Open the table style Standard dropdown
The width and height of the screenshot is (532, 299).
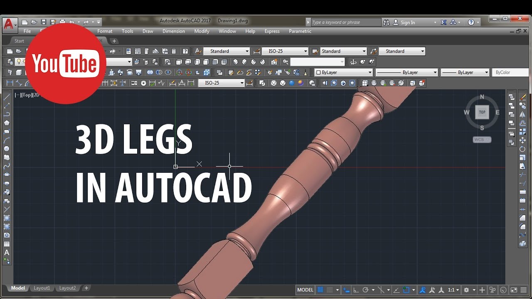343,51
